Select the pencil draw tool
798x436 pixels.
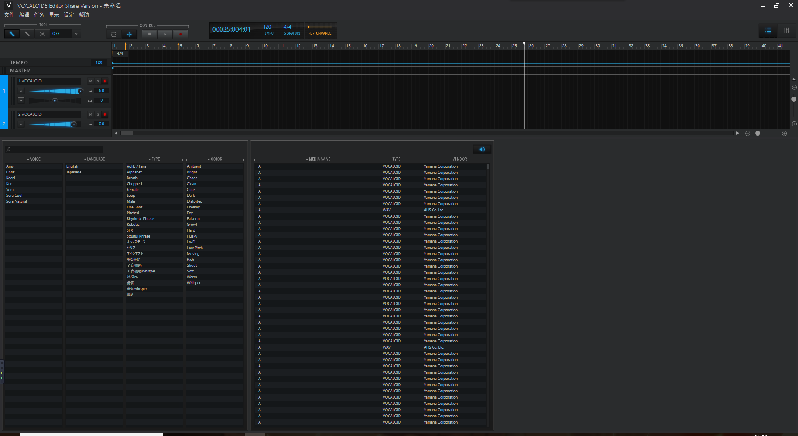click(x=27, y=34)
